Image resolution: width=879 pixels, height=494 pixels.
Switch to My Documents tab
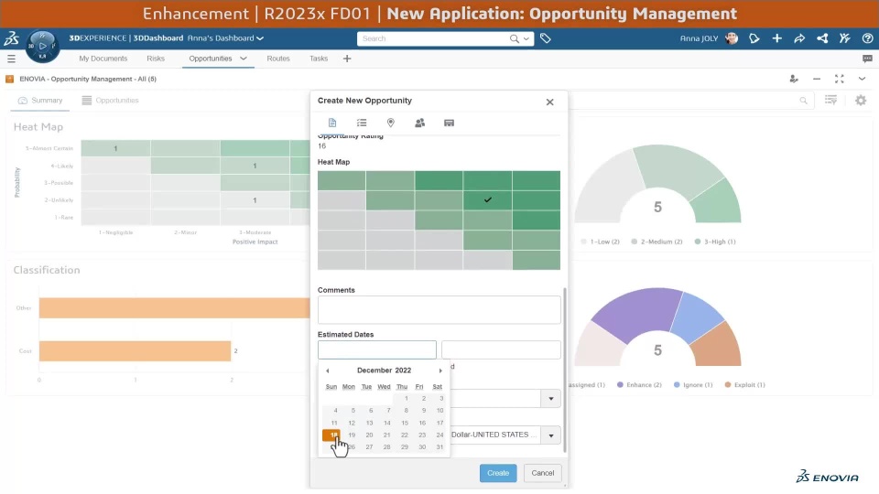(103, 59)
